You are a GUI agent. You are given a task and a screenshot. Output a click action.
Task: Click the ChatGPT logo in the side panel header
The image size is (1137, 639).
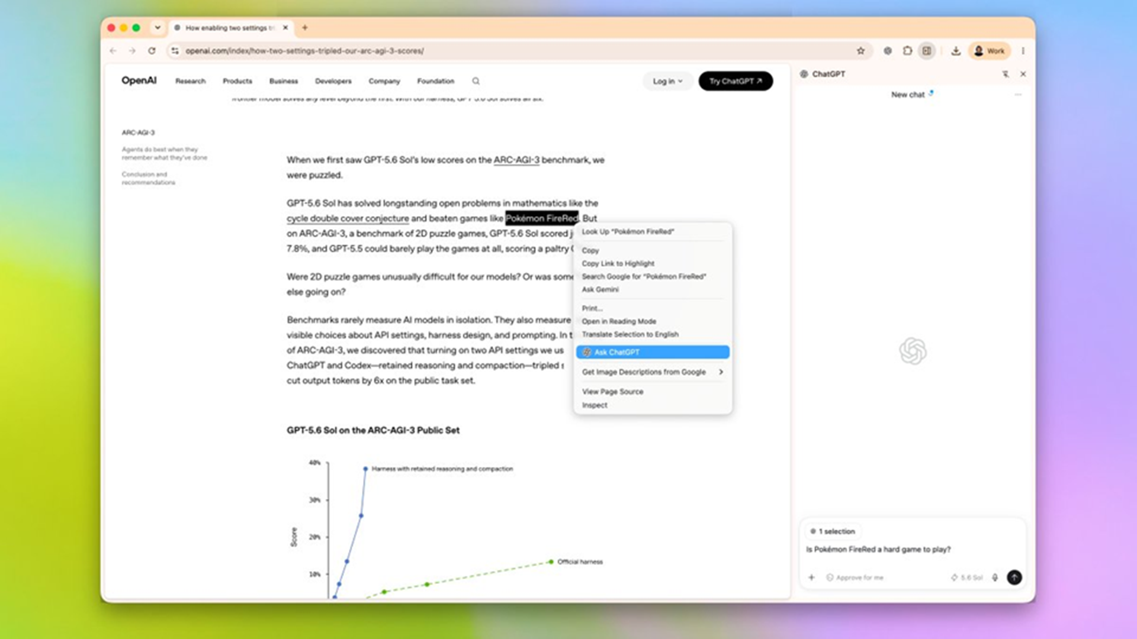tap(804, 74)
